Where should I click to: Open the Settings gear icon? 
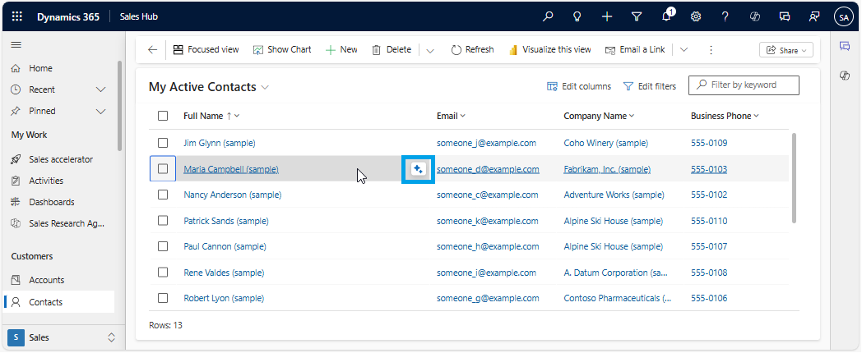pos(695,16)
